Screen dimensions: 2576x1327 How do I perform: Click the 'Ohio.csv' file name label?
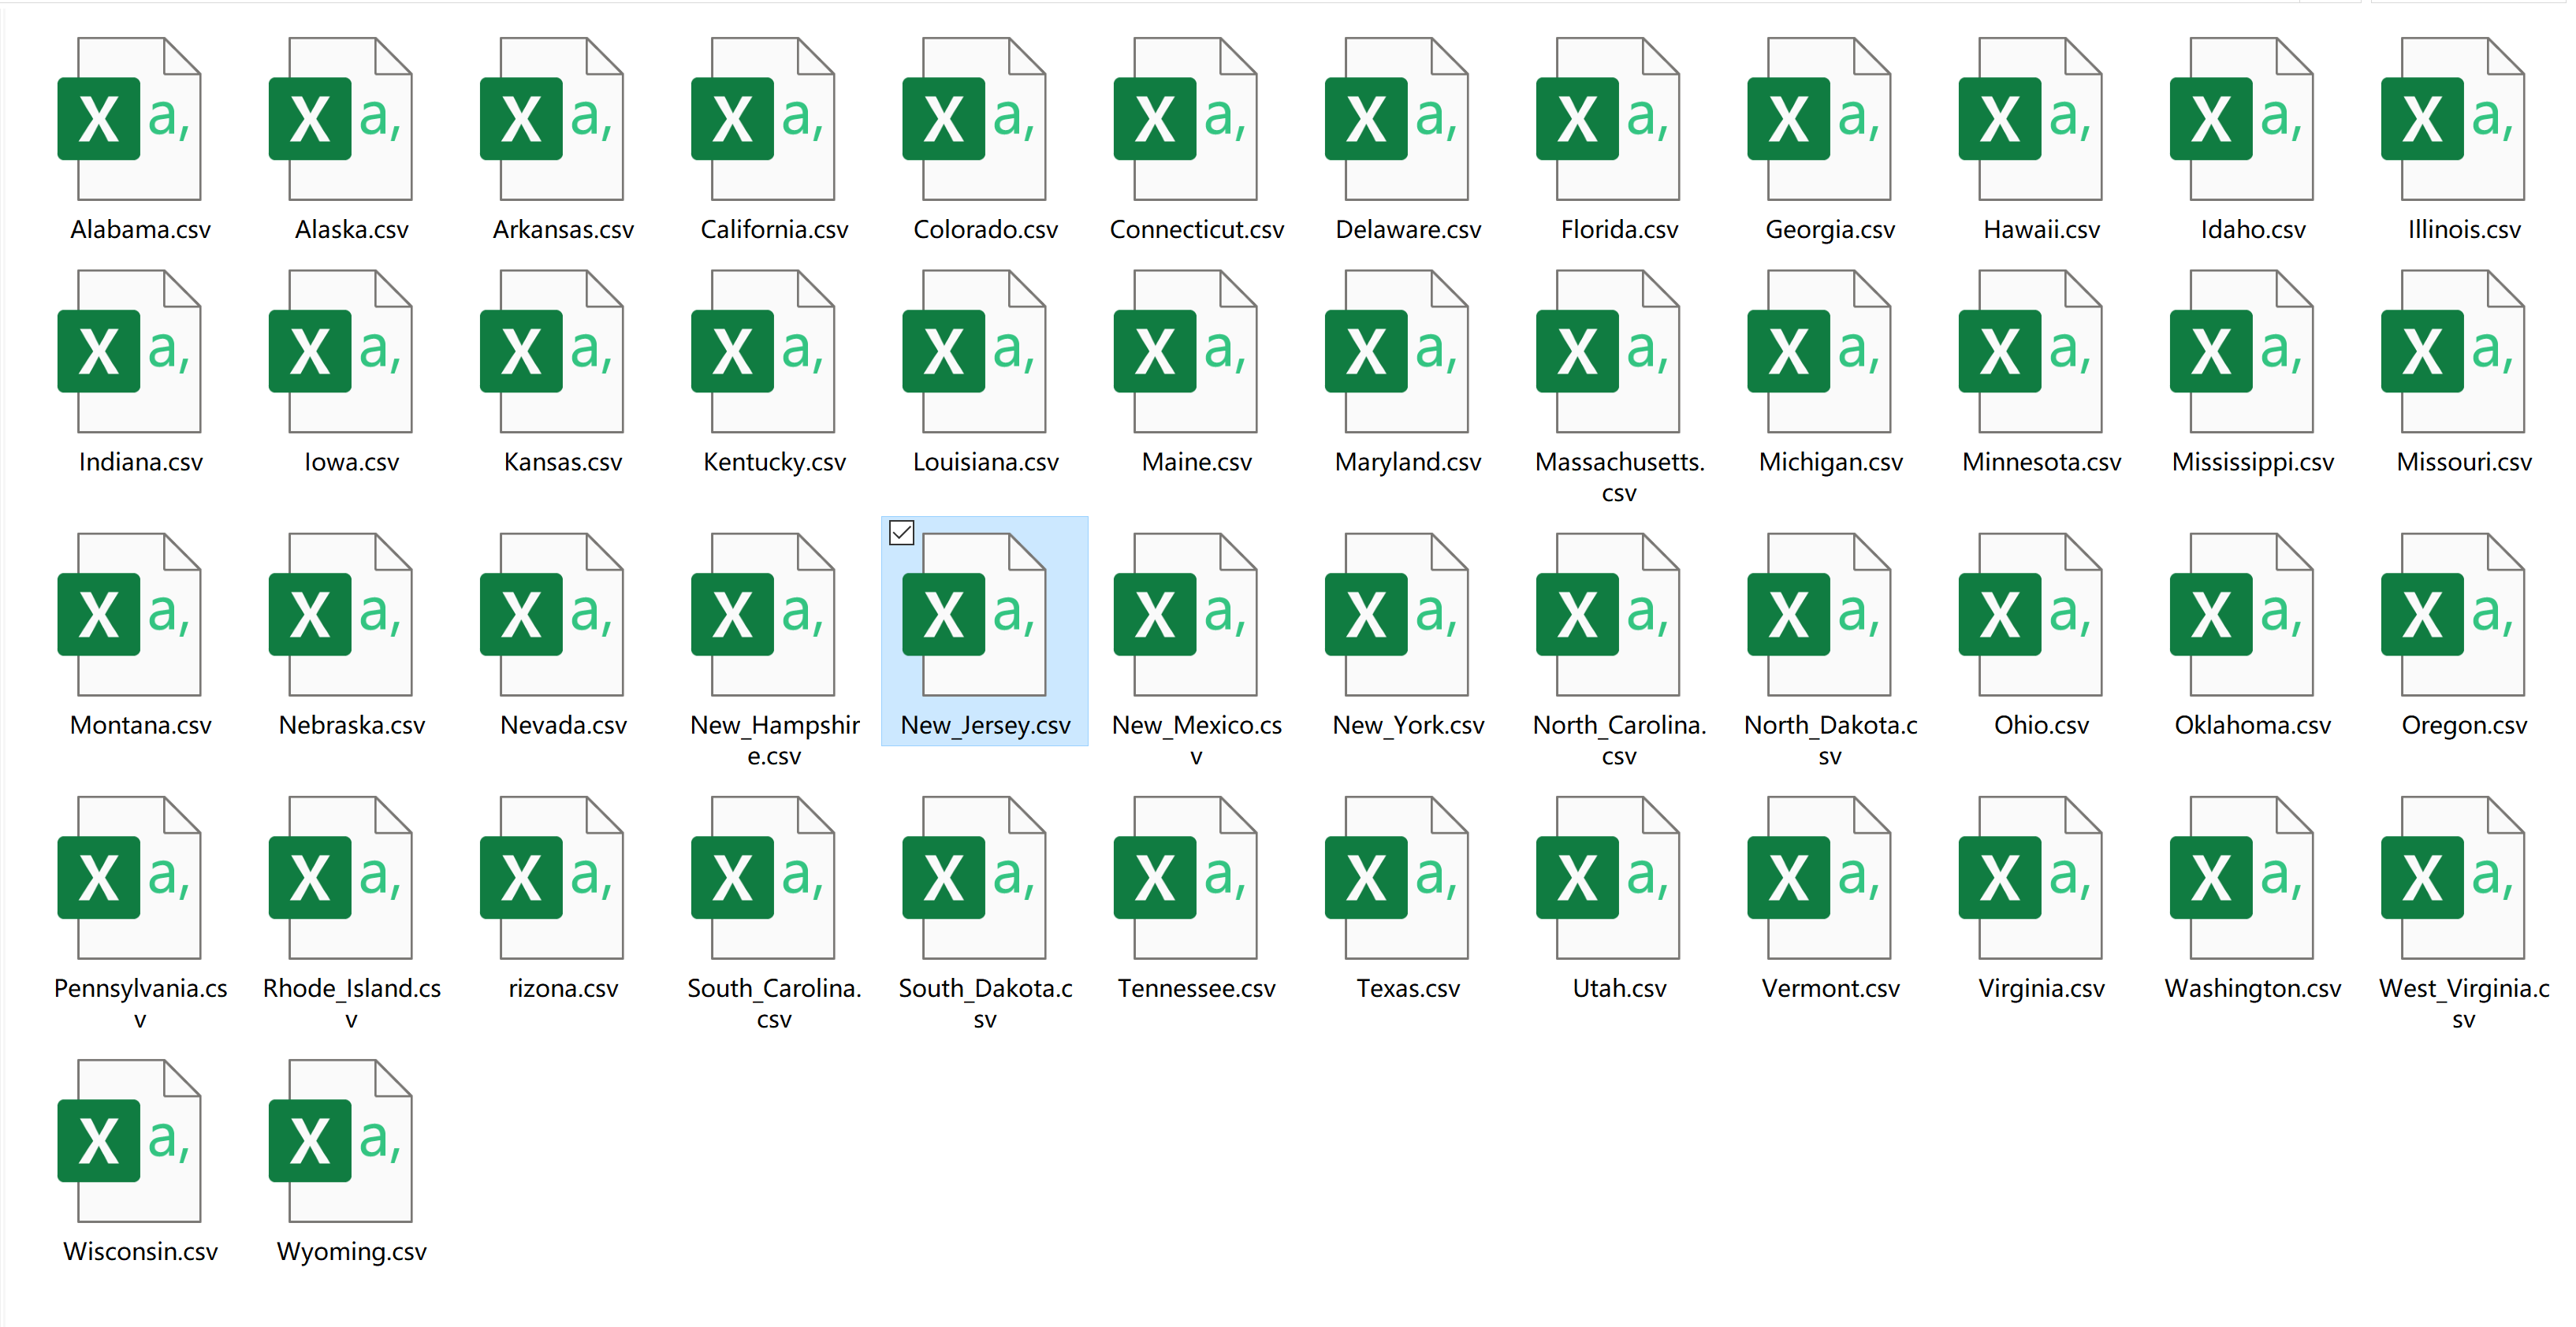point(2041,725)
